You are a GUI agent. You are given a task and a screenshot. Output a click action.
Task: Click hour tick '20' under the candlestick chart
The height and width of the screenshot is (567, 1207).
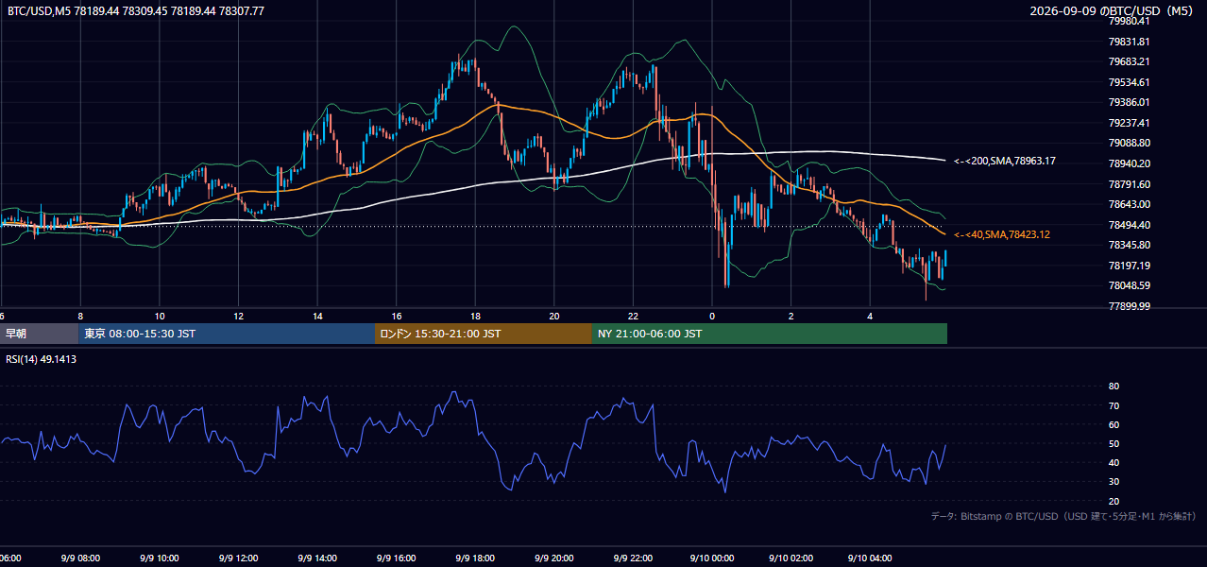point(554,317)
